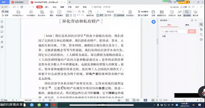Open the screenshot and compare tool
Viewport: 205px width, 108px height.
[161, 13]
